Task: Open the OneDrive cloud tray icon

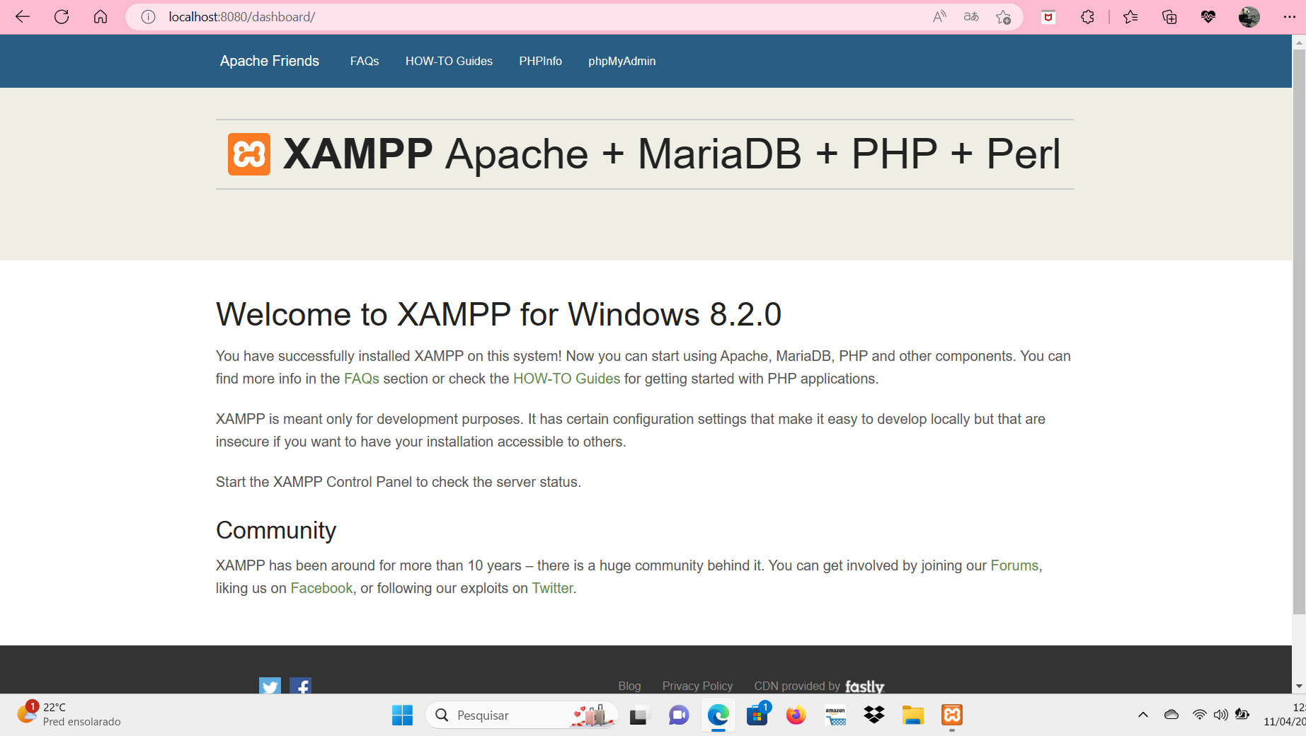Action: point(1172,715)
